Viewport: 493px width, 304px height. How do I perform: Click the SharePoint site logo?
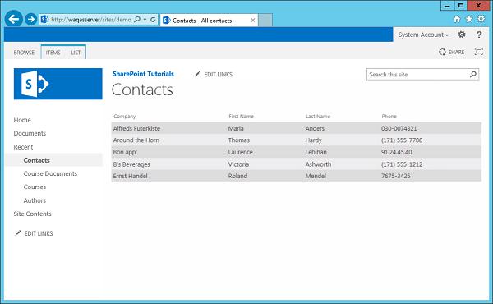[58, 84]
